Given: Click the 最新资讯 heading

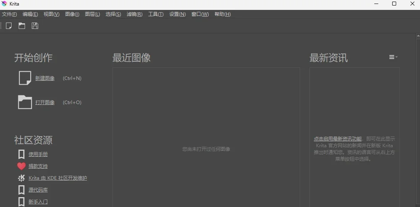Looking at the screenshot, I should (x=328, y=58).
